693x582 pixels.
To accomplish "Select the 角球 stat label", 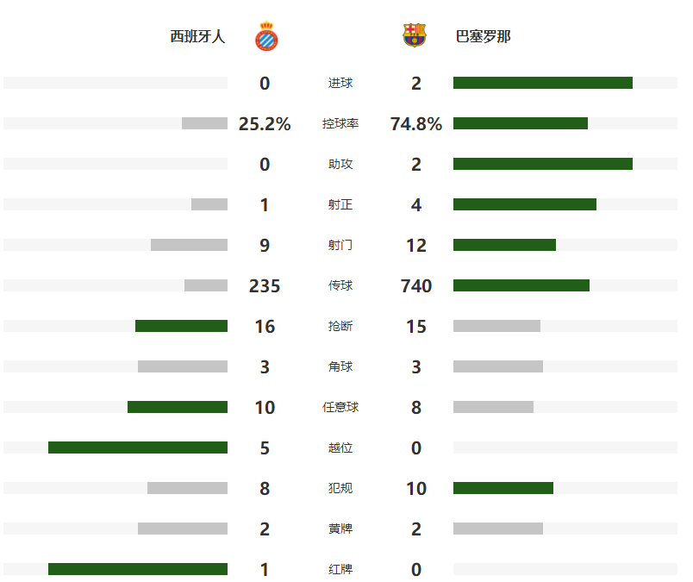I will (x=340, y=367).
